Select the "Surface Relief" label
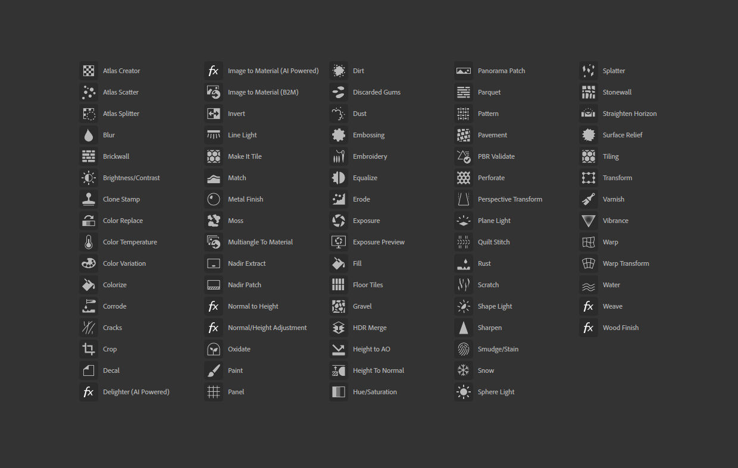 tap(623, 135)
